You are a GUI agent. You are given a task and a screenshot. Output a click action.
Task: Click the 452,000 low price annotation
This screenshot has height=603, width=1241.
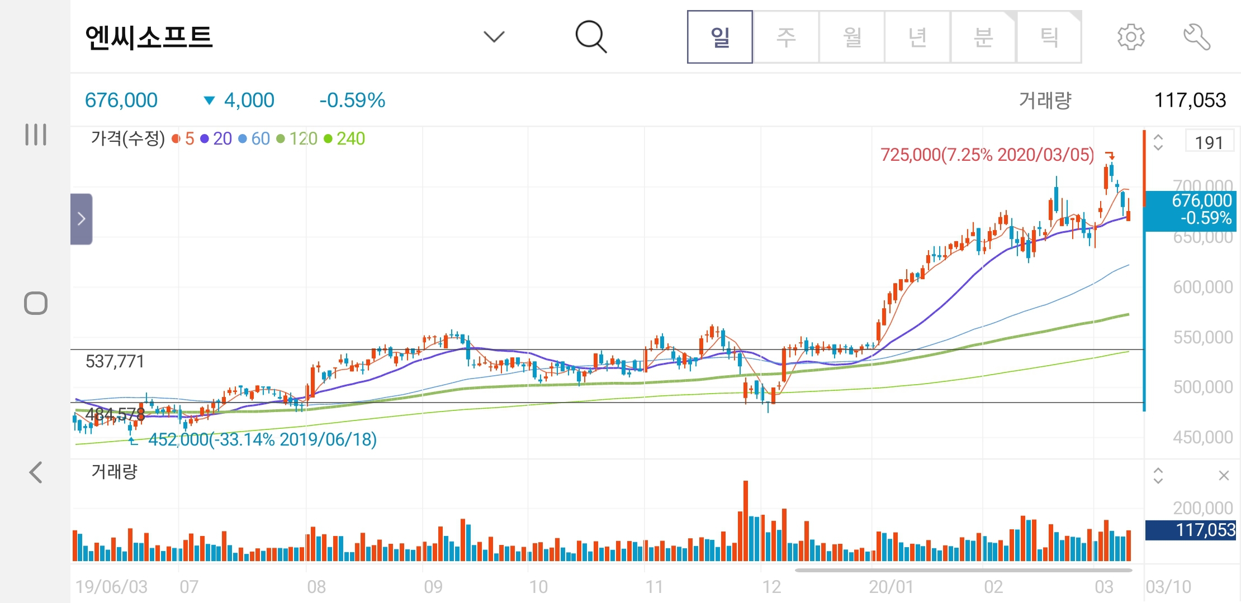[262, 439]
